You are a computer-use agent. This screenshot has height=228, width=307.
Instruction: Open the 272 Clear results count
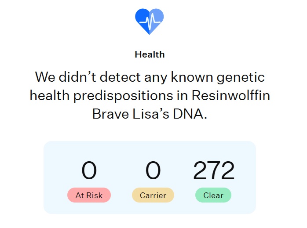(x=214, y=170)
